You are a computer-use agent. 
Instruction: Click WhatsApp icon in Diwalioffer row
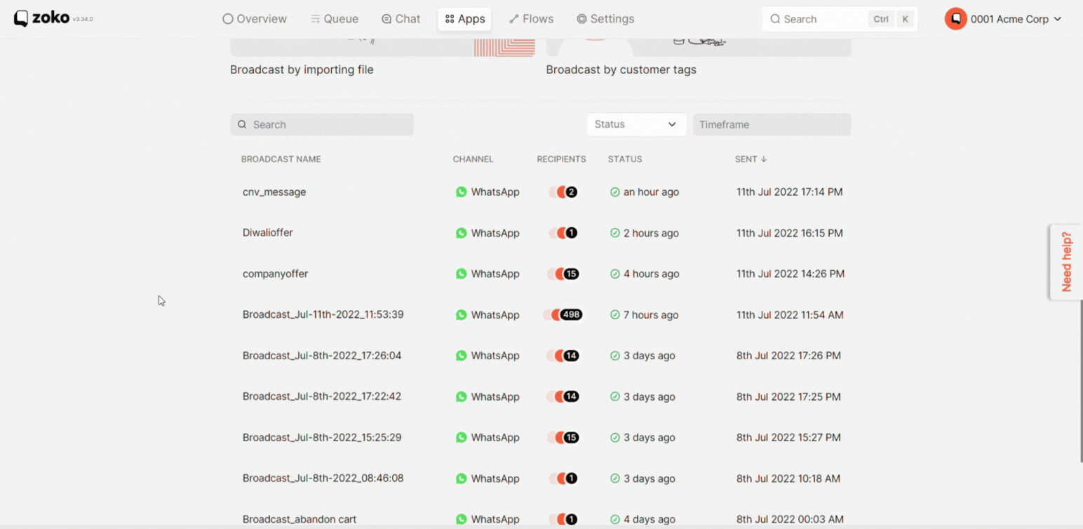tap(461, 233)
